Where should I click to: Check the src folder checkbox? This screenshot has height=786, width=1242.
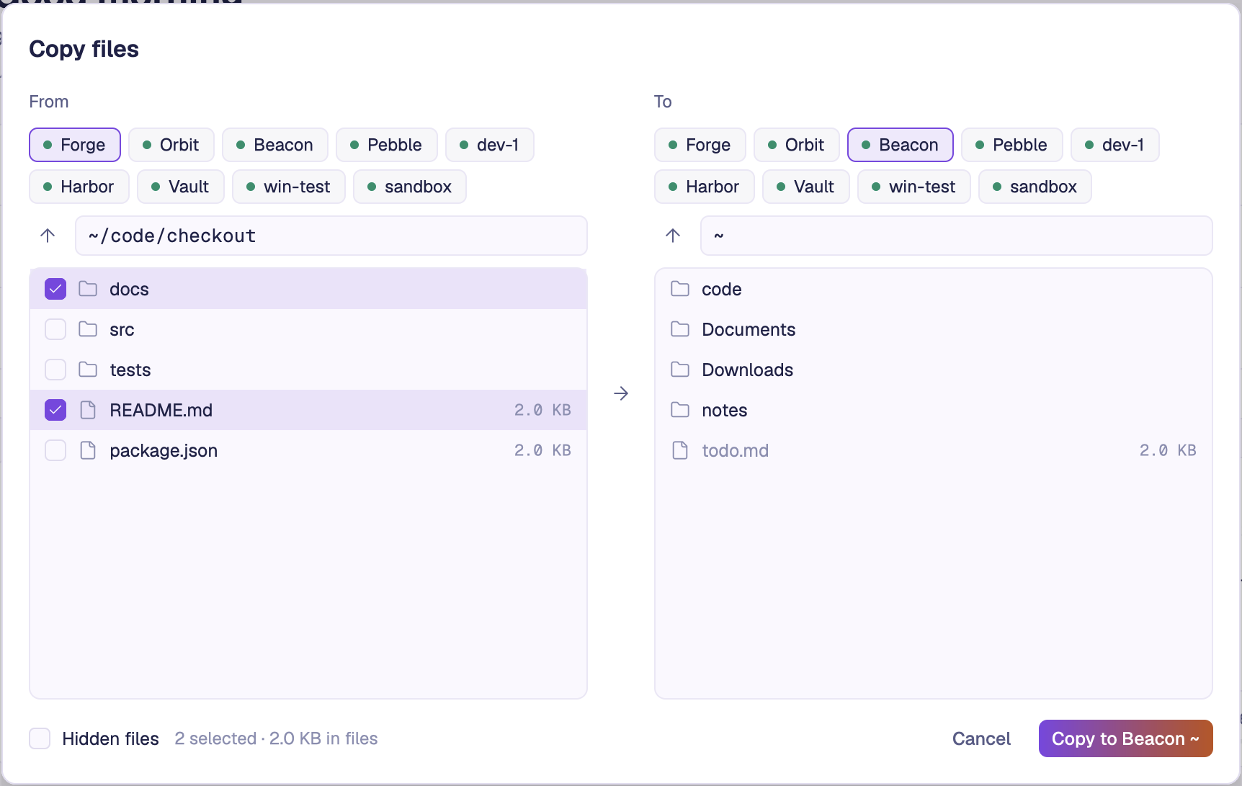[x=55, y=329]
